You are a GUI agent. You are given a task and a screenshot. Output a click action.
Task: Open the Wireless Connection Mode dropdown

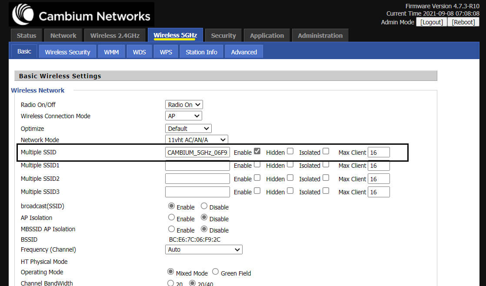(184, 116)
